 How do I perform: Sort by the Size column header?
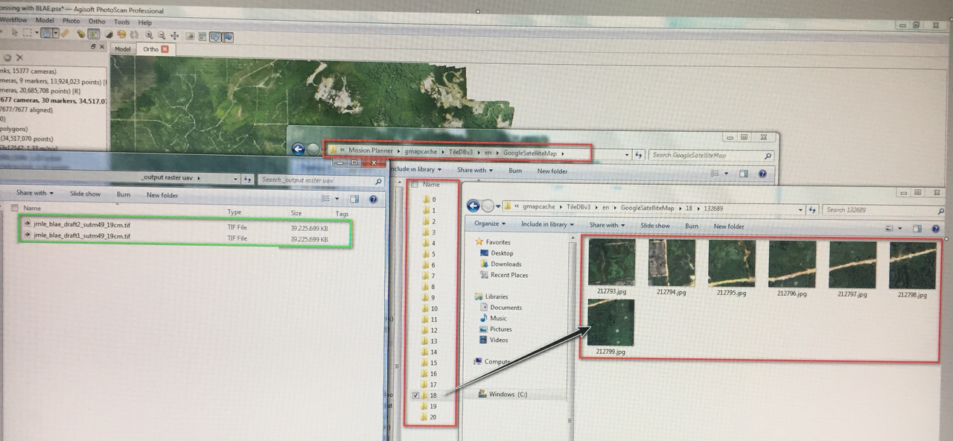(296, 213)
